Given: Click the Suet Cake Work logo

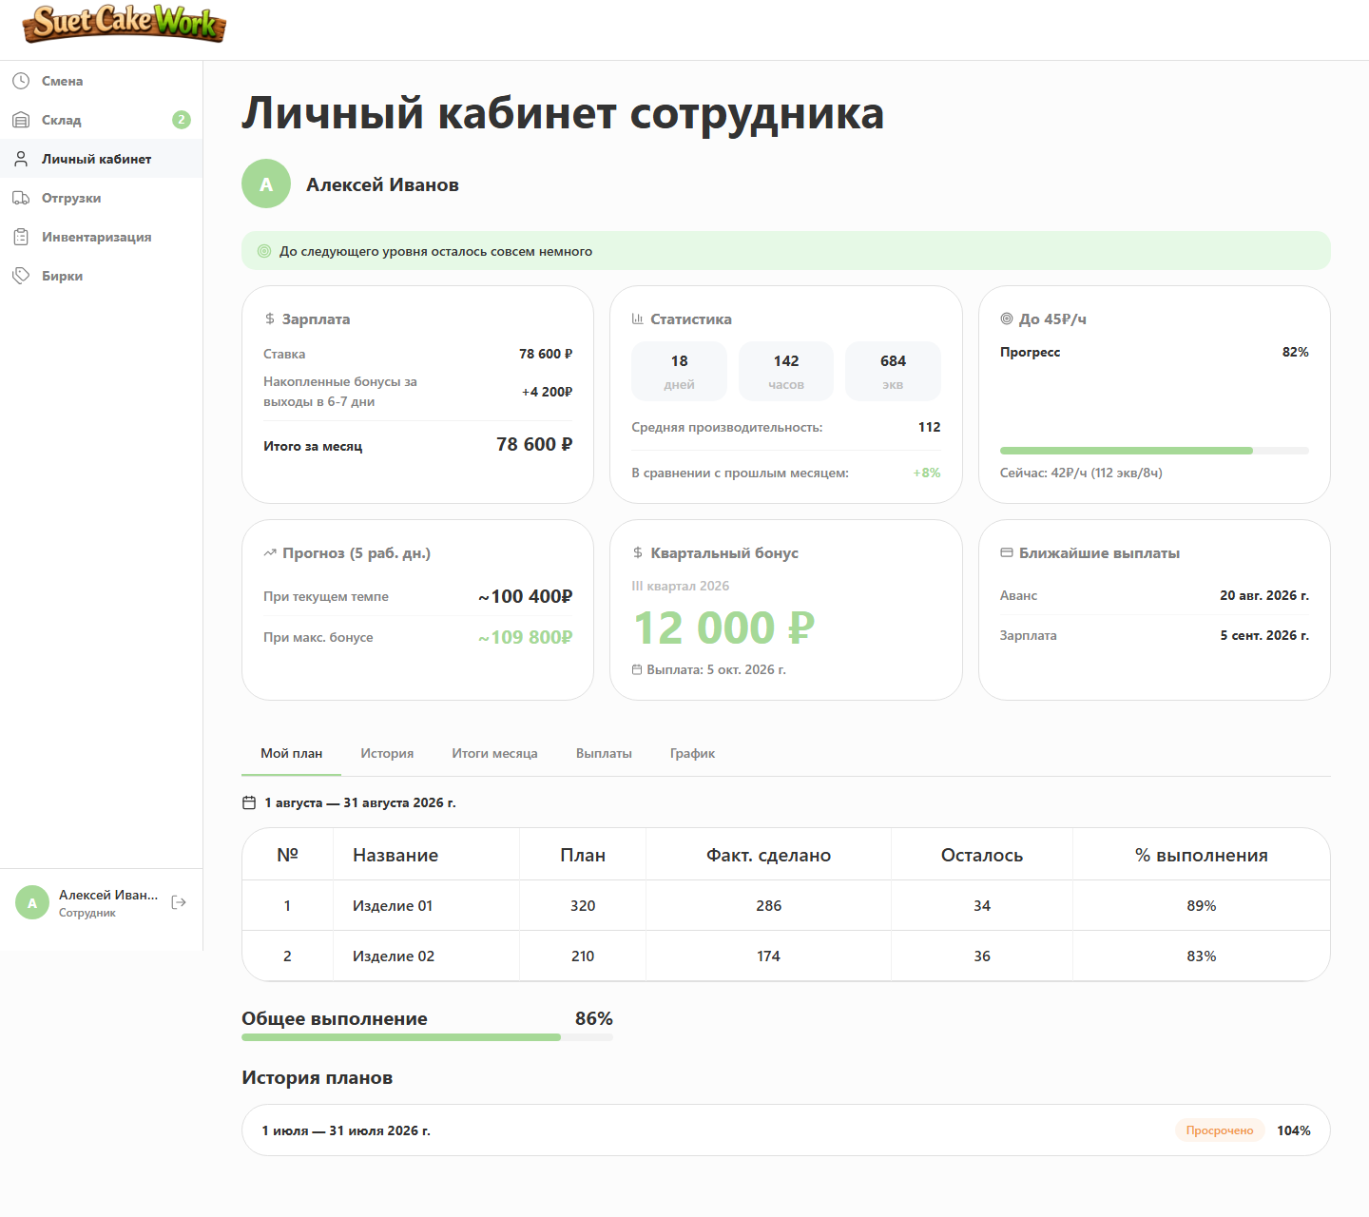Looking at the screenshot, I should (125, 24).
